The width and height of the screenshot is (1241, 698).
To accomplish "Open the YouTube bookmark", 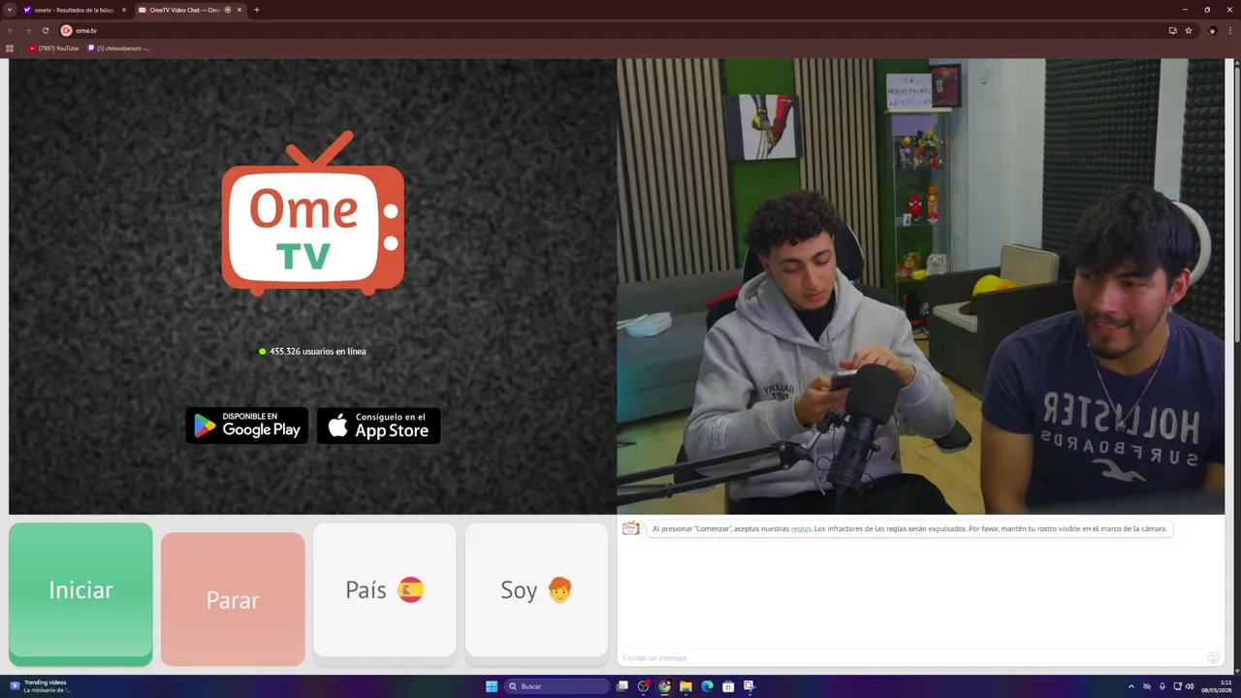I will [53, 48].
